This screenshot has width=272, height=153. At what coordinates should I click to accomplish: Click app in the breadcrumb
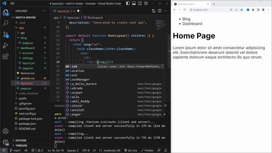[x=56, y=17]
